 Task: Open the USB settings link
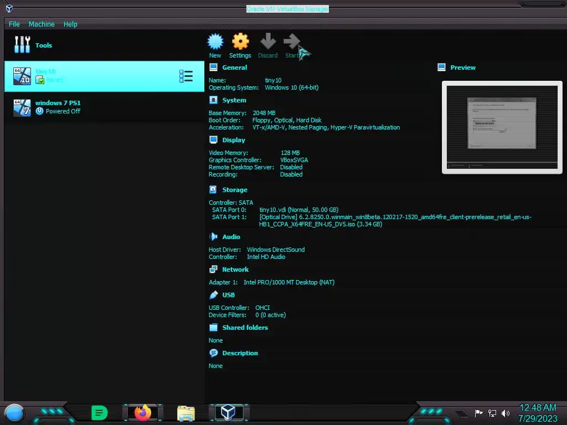coord(229,295)
